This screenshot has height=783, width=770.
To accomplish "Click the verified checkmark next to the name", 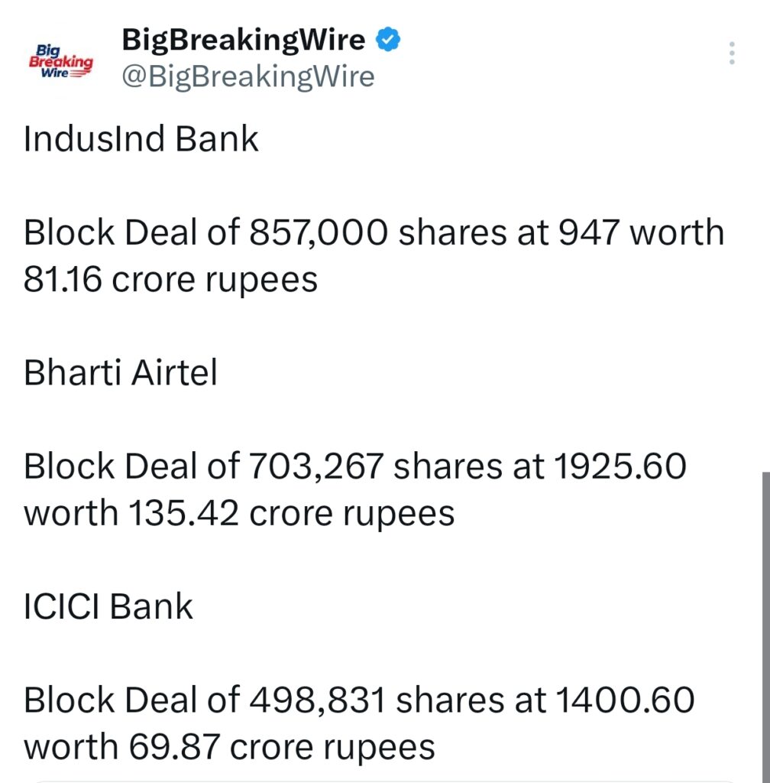I will [x=390, y=39].
